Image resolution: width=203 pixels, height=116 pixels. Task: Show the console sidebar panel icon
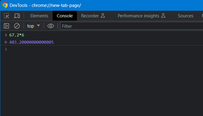[x=6, y=26]
